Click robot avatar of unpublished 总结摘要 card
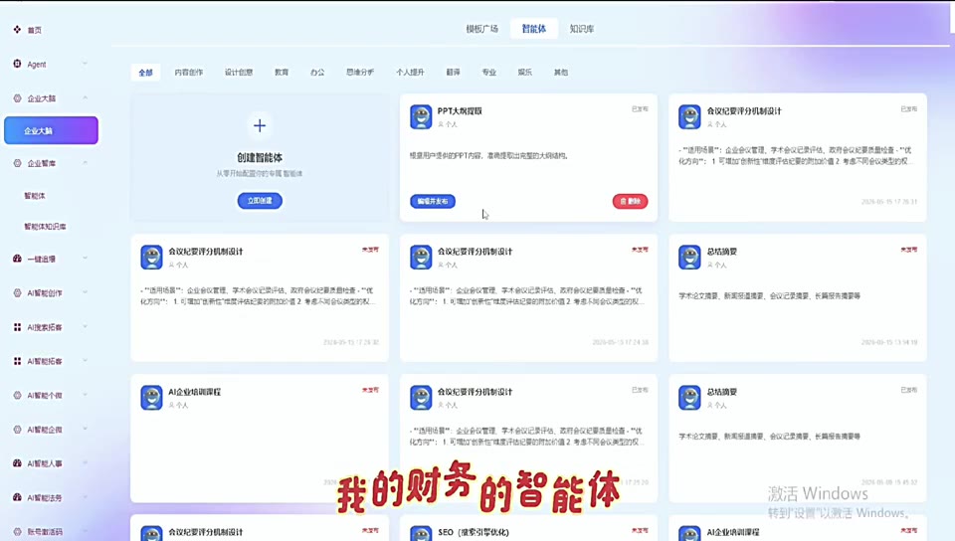955x541 pixels. point(689,258)
